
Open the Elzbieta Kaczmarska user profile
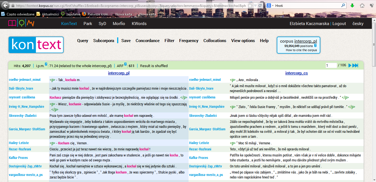point(309,24)
